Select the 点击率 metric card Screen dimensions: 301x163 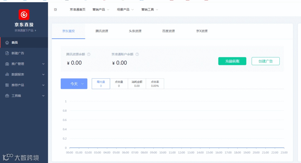coord(155,84)
